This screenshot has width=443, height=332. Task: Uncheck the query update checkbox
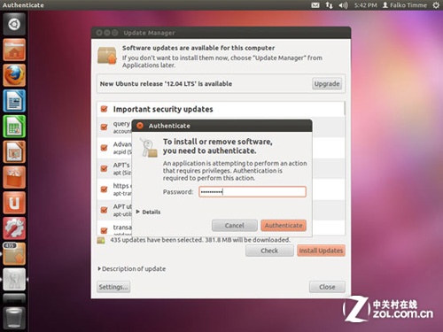104,127
